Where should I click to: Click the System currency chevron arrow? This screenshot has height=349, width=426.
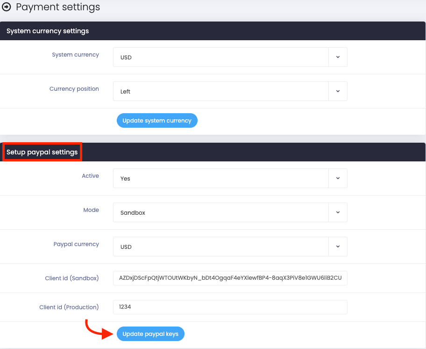click(338, 57)
